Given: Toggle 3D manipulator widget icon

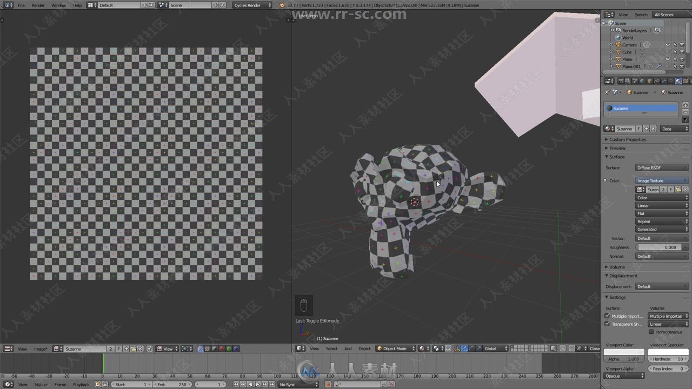Looking at the screenshot, I should pos(457,348).
